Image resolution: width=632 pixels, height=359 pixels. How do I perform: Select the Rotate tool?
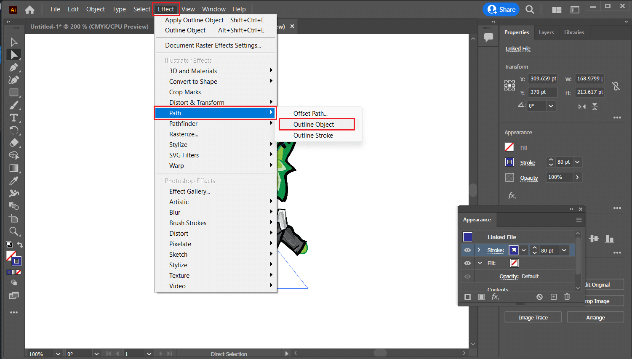pos(14,130)
